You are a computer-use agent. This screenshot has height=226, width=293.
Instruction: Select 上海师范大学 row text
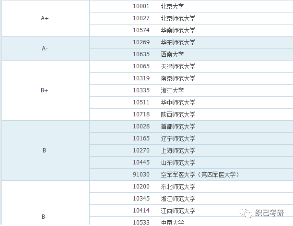(178, 151)
